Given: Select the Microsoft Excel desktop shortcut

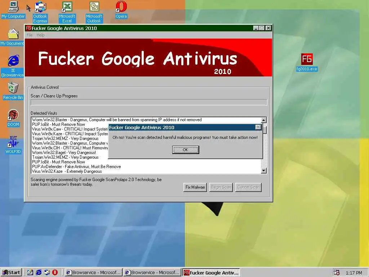Looking at the screenshot, I should coord(67,12).
